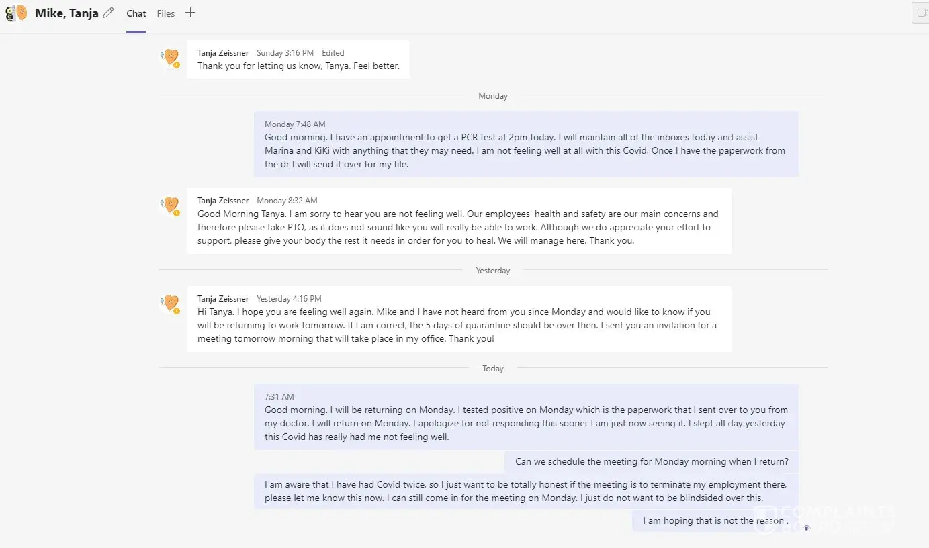Start a video call with the camera button

[921, 13]
